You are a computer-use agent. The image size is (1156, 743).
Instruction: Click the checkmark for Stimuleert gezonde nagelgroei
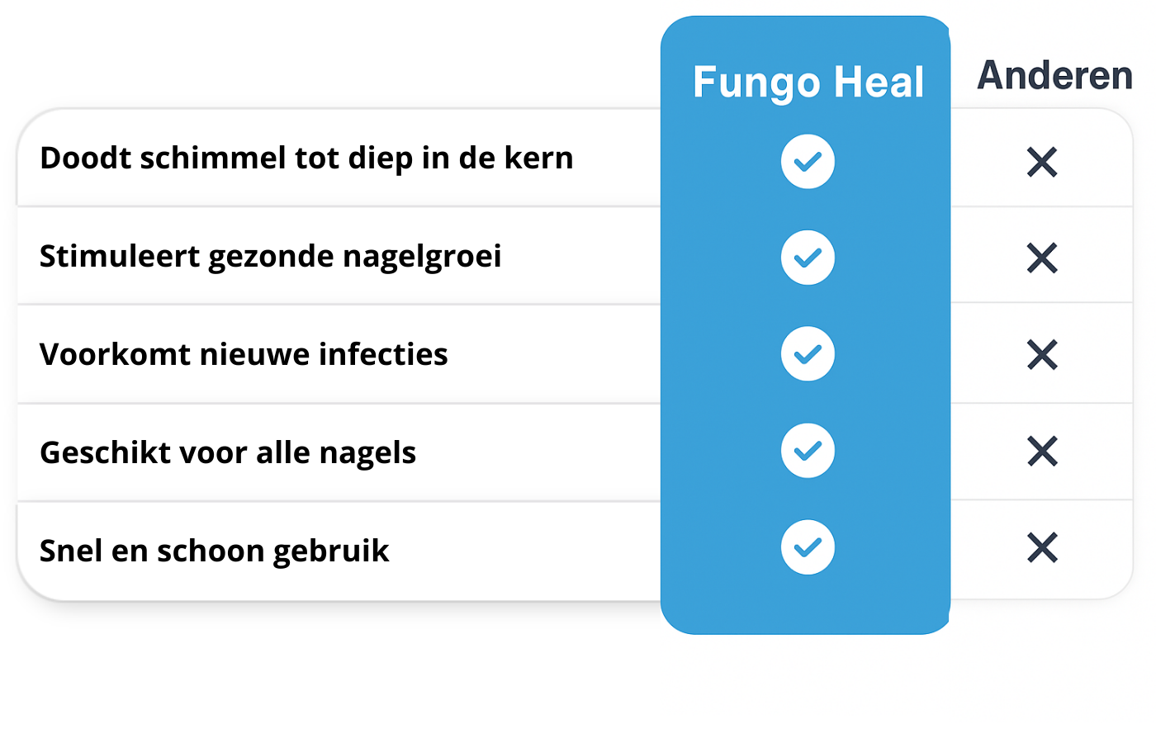[808, 258]
